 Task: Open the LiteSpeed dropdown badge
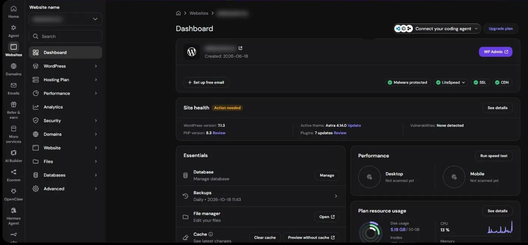tap(451, 82)
